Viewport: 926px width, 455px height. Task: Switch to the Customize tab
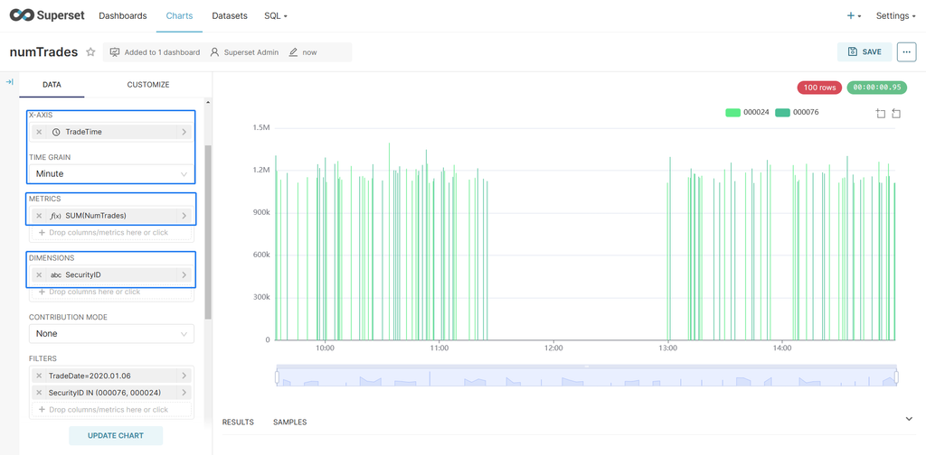147,85
